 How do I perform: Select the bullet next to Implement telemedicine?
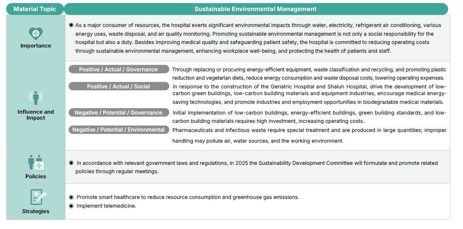click(x=71, y=206)
